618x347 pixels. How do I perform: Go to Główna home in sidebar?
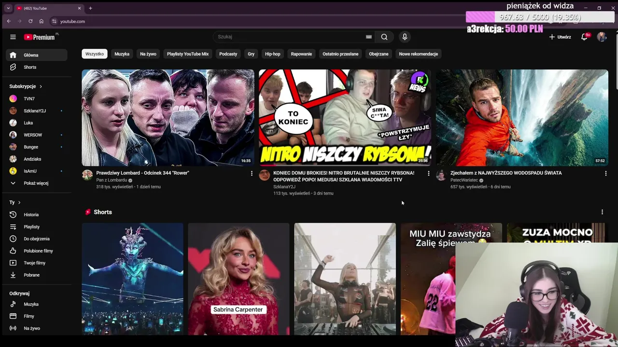tap(37, 55)
